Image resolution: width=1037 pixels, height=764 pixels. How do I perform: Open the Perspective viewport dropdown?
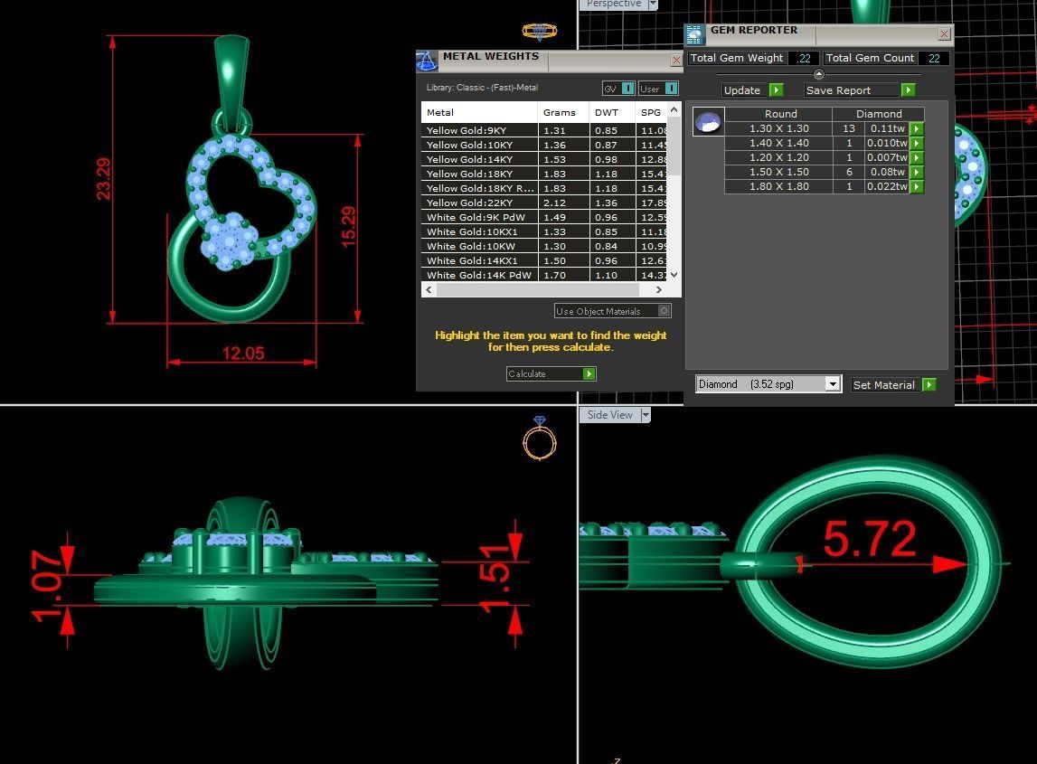coord(653,5)
